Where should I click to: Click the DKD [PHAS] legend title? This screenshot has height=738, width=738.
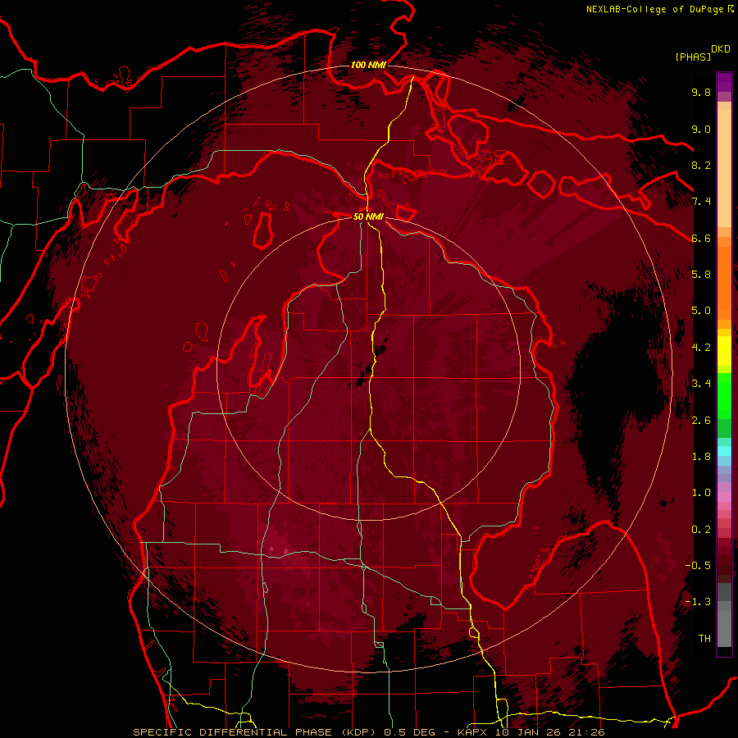coord(702,52)
